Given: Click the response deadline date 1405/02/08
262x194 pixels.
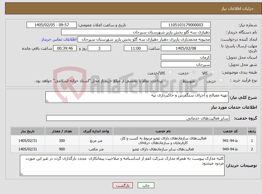Looking at the screenshot, I should (x=186, y=48).
